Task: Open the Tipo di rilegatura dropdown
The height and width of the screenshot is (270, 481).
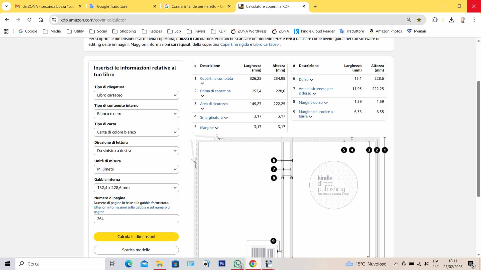Action: coord(136,95)
